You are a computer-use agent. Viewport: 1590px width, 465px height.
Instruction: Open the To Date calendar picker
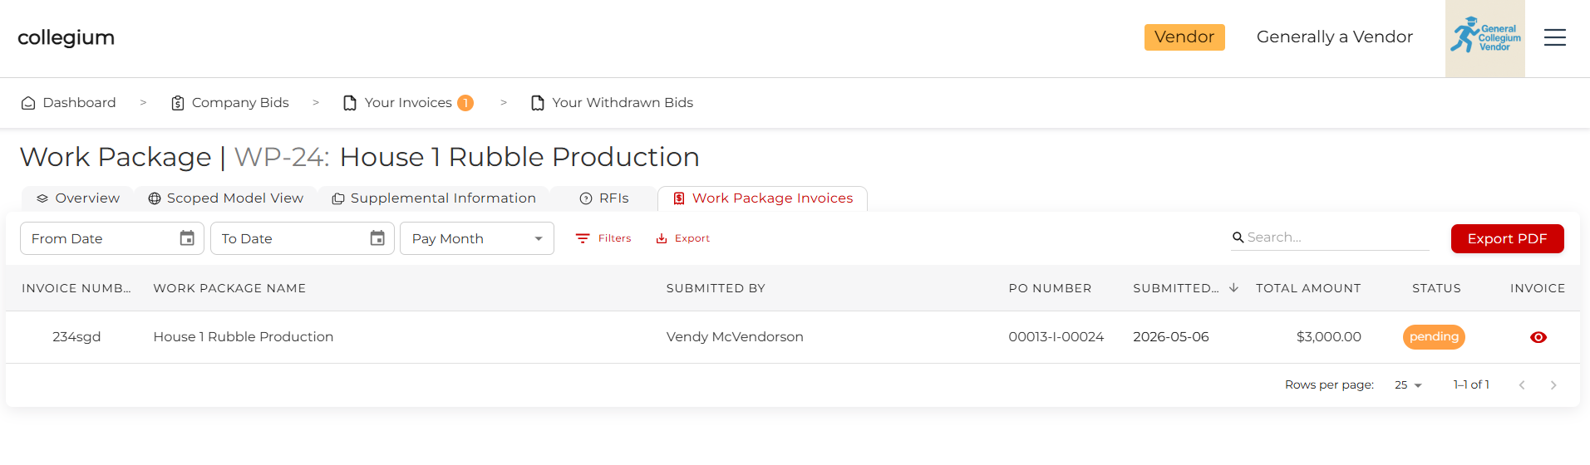(x=377, y=238)
